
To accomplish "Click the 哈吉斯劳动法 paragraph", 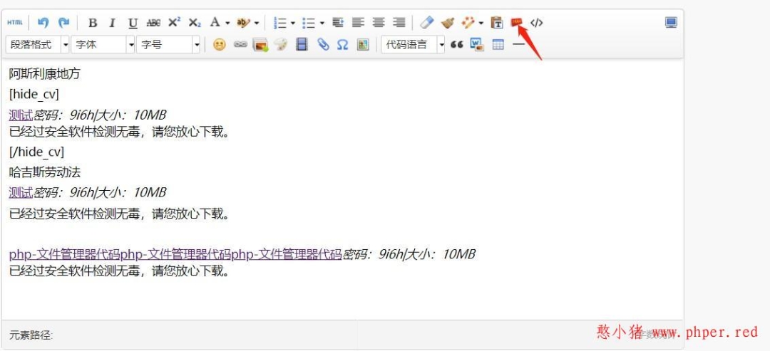I will tap(45, 172).
